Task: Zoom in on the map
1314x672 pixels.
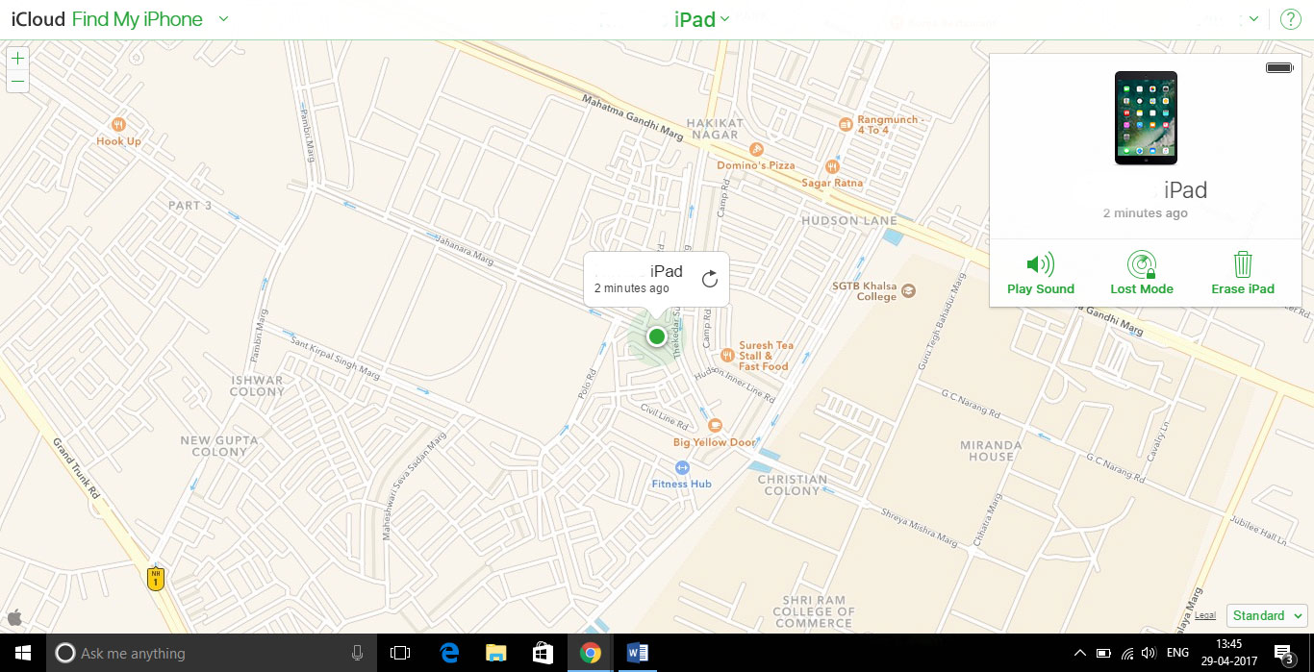Action: tap(17, 58)
